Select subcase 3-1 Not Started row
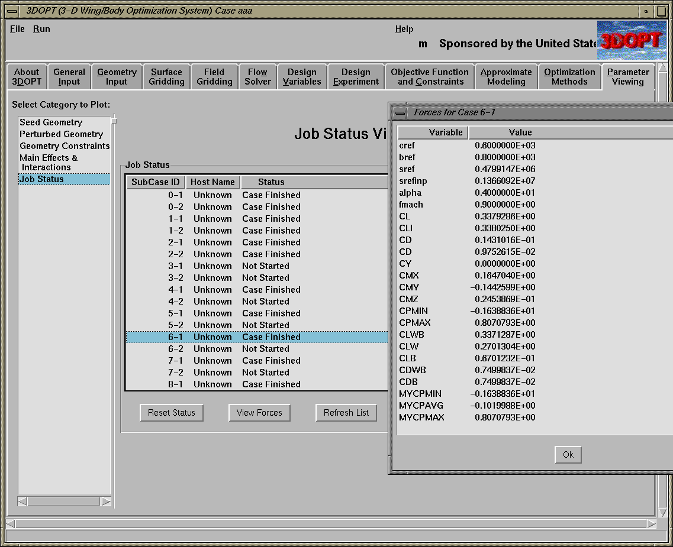The height and width of the screenshot is (547, 673). pos(257,266)
